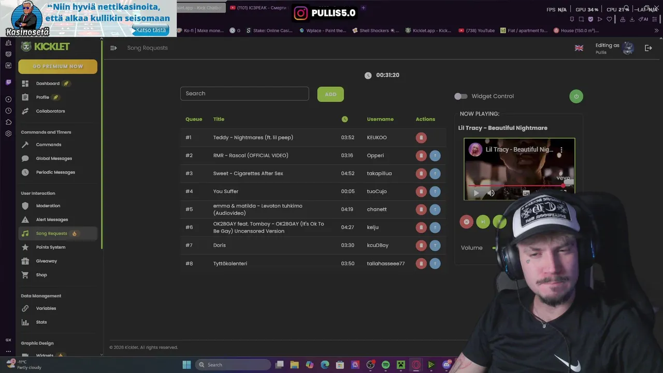This screenshot has height=373, width=663.
Task: Open the Pullis profile avatar
Action: [x=628, y=48]
